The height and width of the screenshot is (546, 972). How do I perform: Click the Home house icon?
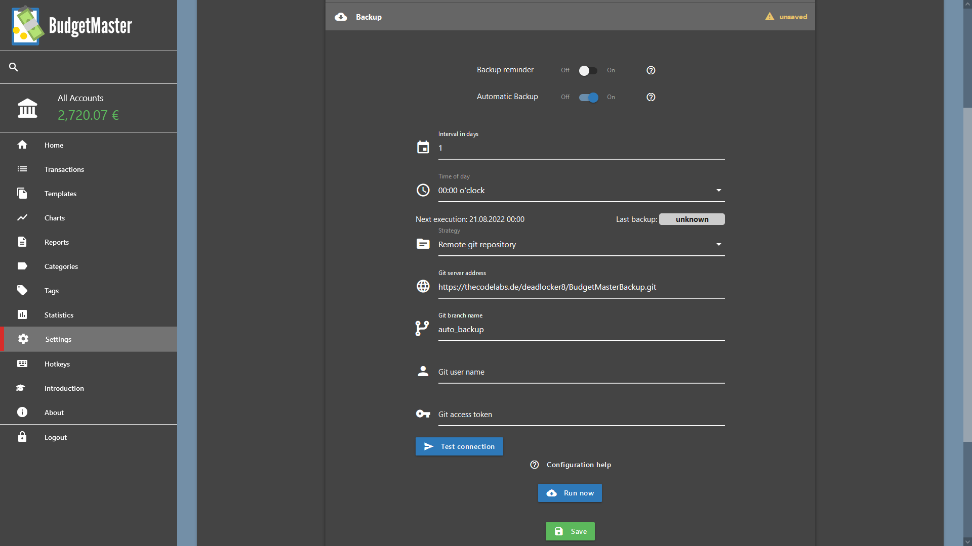22,145
